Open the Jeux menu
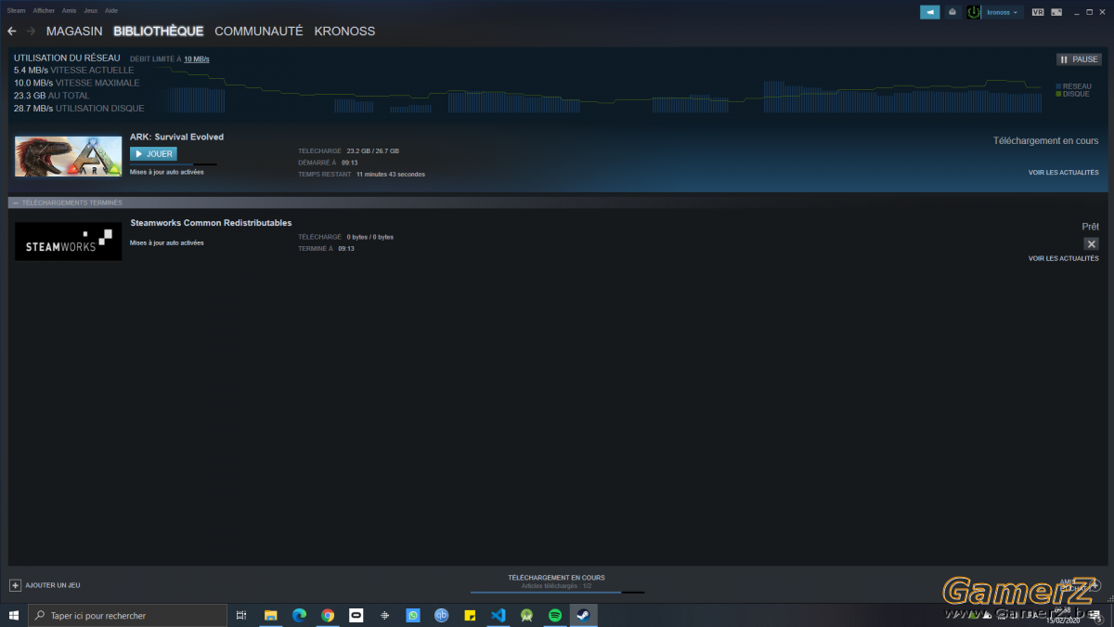The height and width of the screenshot is (627, 1114). 90,10
